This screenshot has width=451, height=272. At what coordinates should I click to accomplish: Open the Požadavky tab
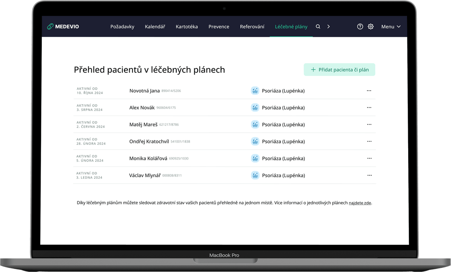122,27
